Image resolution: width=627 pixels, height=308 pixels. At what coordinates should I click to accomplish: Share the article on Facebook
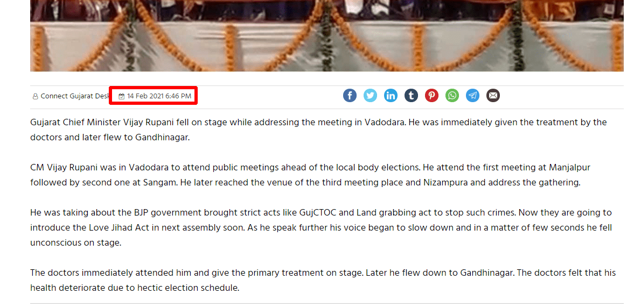coord(350,96)
